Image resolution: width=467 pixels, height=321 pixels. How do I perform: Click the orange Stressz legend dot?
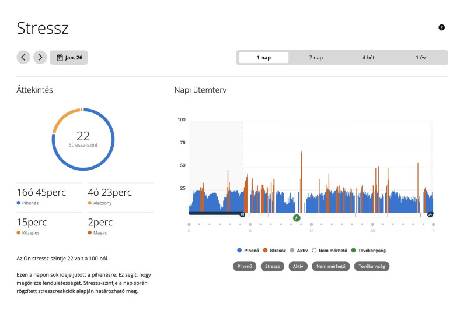click(266, 251)
